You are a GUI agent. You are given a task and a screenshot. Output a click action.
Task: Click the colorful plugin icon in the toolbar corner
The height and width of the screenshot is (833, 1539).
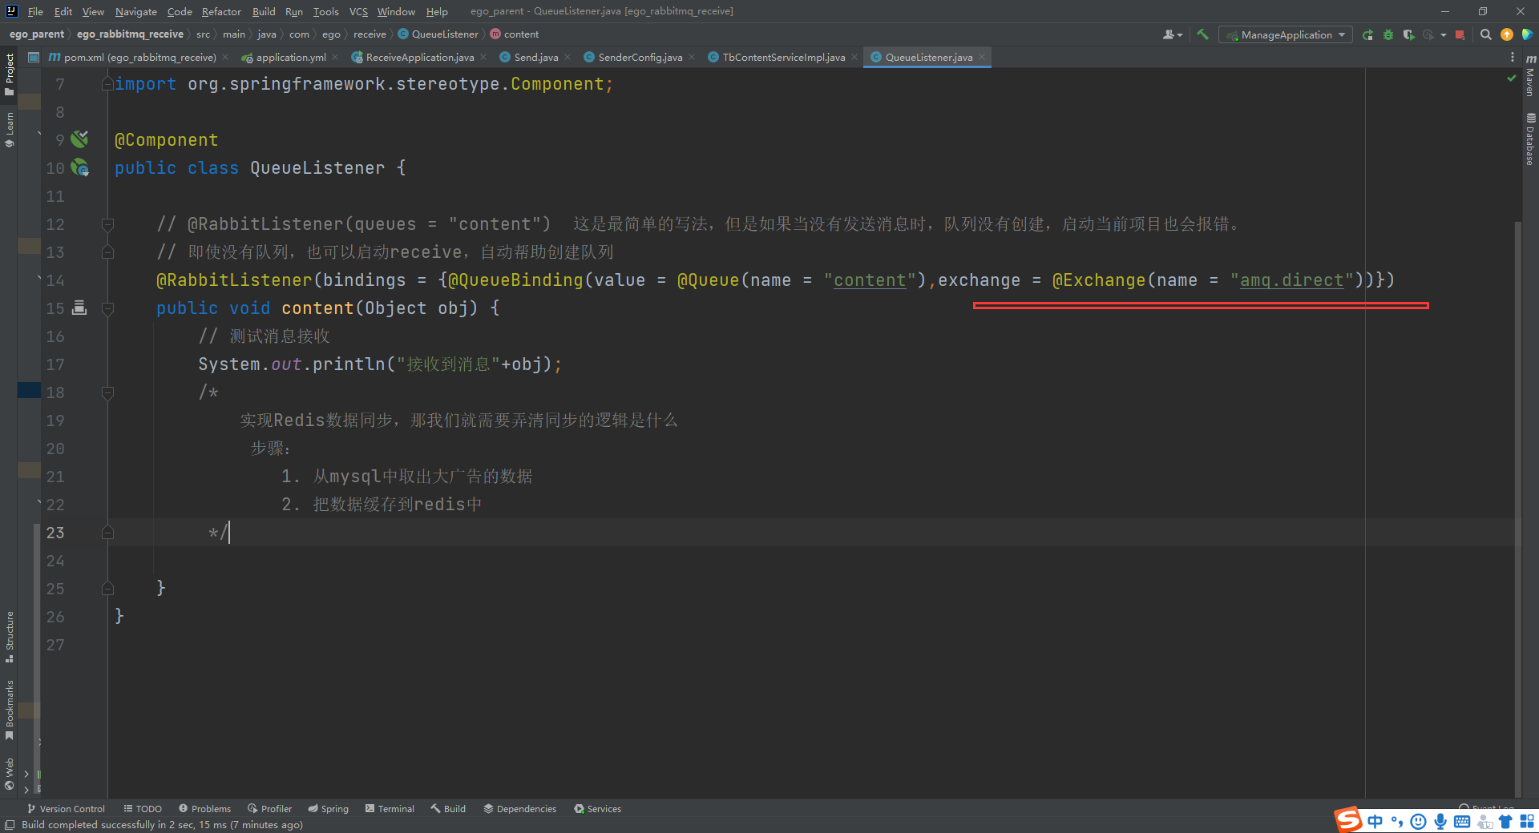pyautogui.click(x=1527, y=34)
